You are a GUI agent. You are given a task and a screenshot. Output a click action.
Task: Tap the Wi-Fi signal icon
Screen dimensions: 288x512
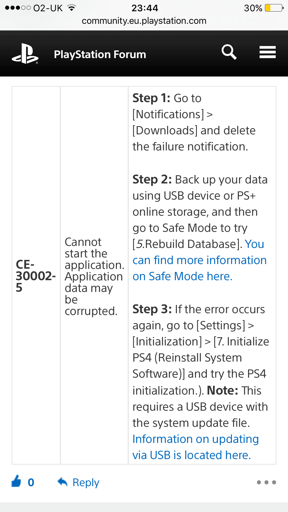(72, 8)
